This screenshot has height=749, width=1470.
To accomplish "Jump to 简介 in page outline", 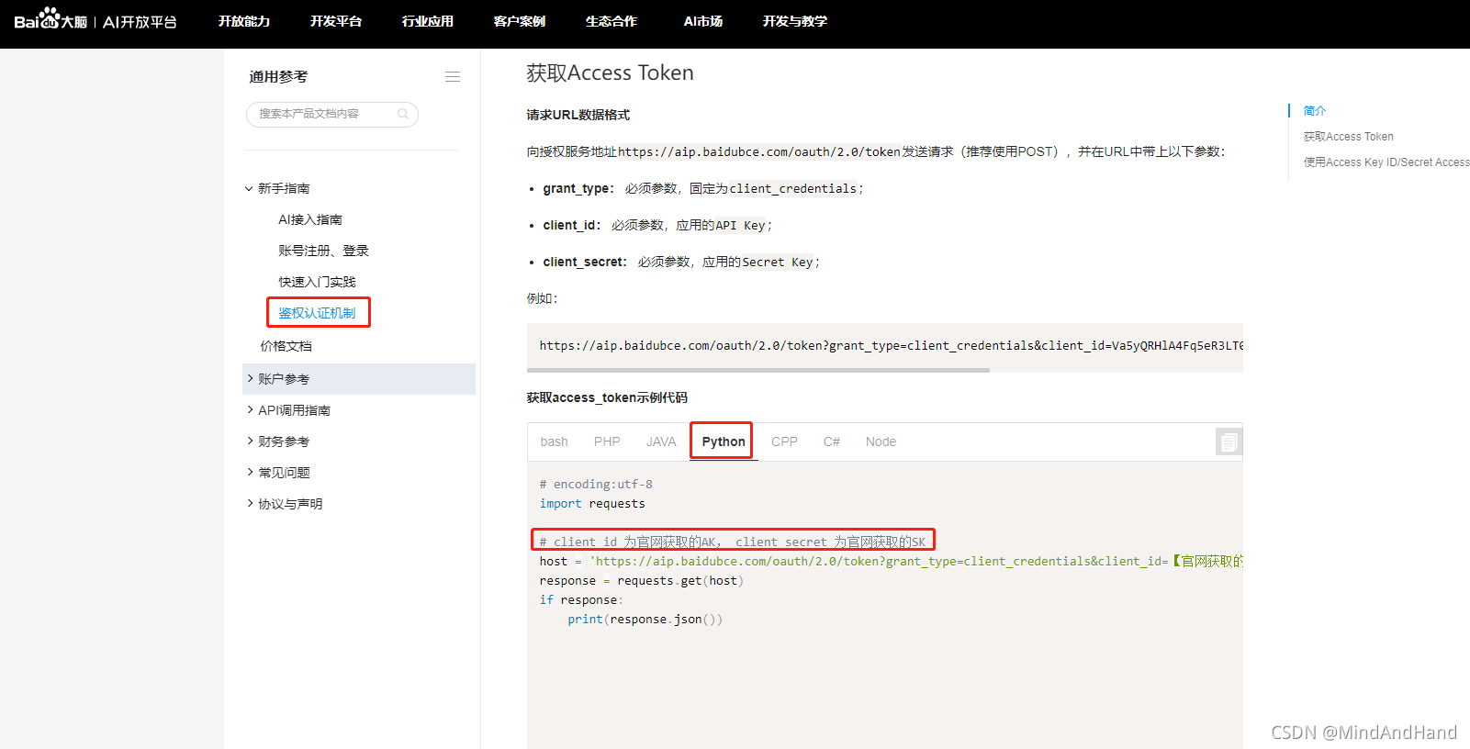I will [x=1315, y=111].
